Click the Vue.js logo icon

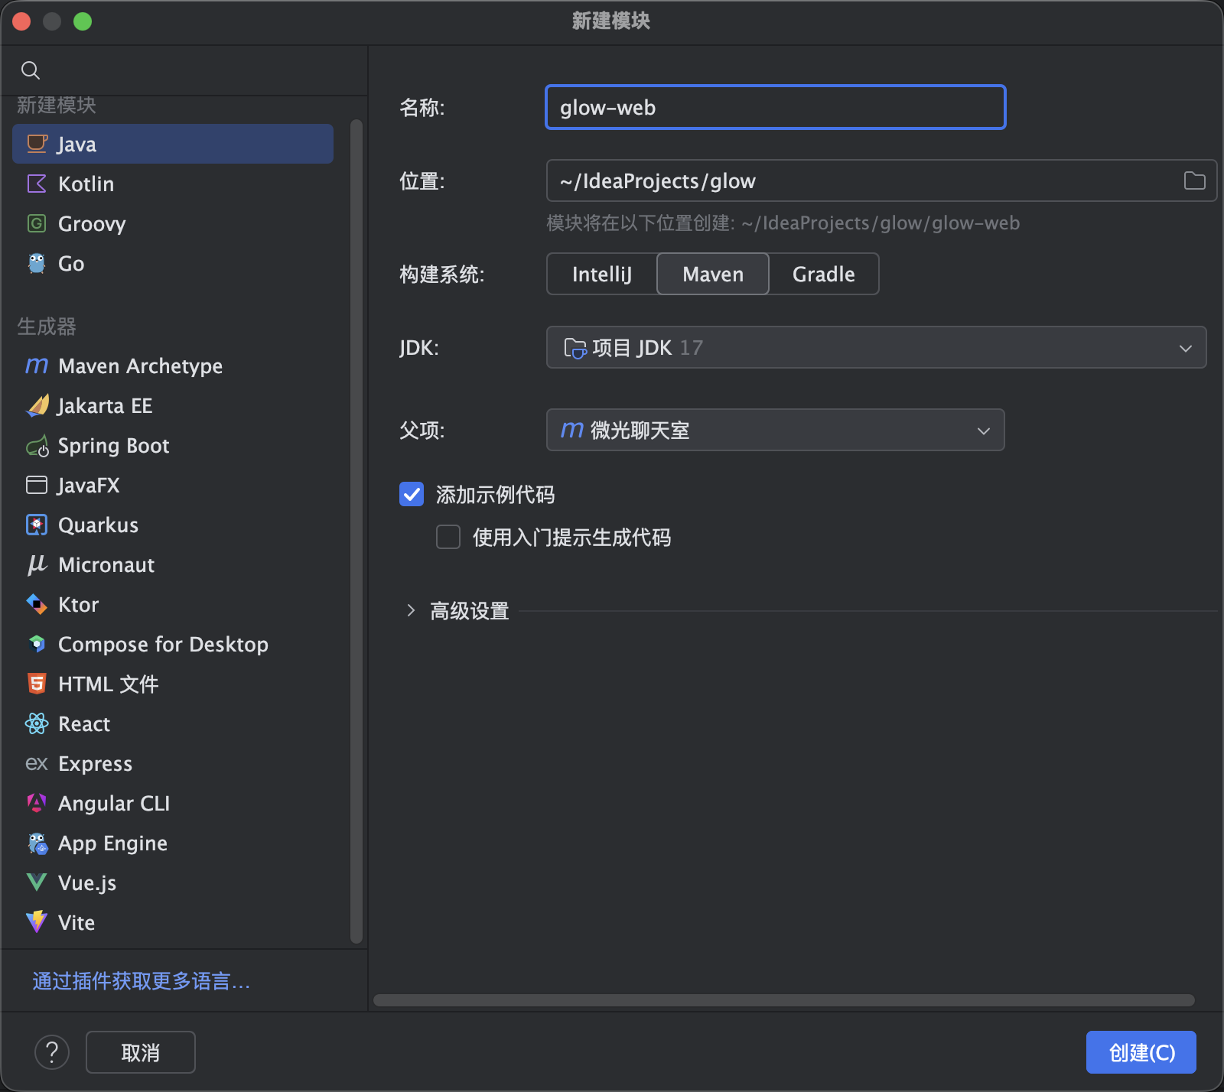click(37, 882)
